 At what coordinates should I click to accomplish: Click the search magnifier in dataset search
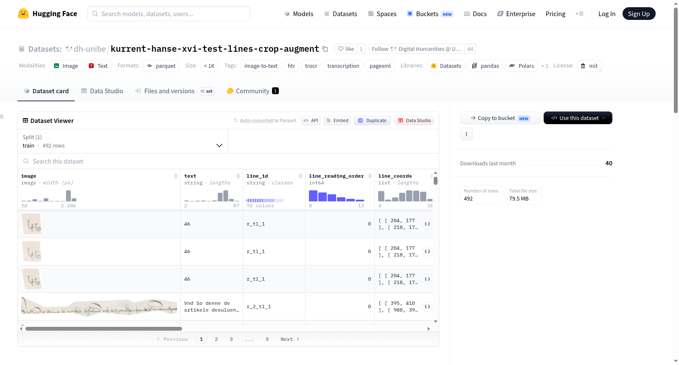[26, 161]
